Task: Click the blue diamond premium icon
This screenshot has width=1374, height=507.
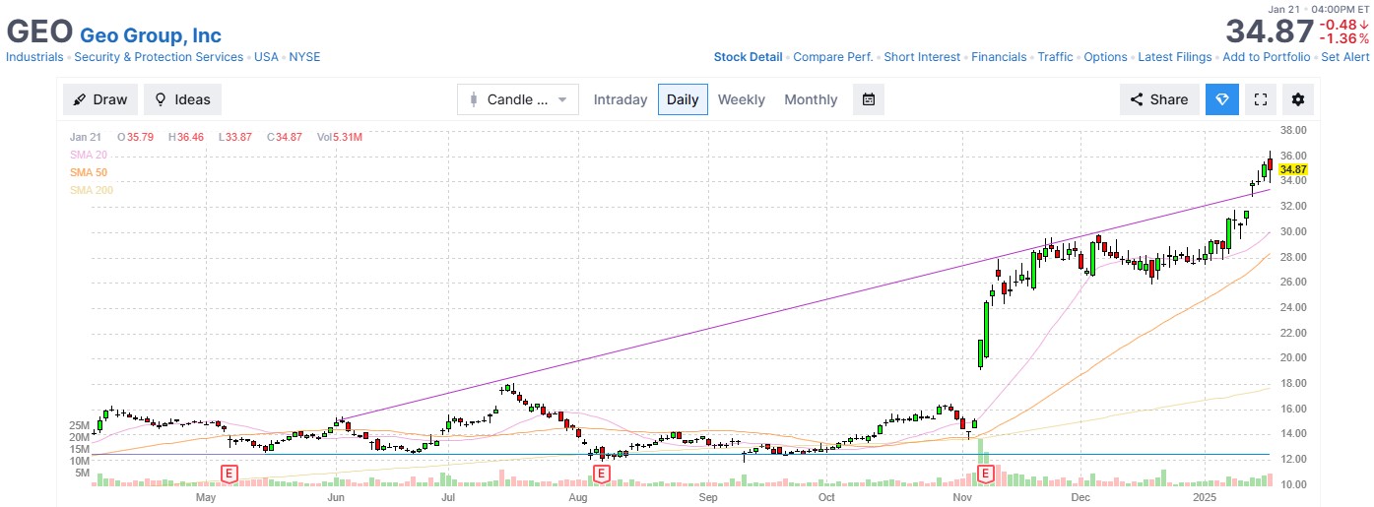Action: click(1222, 99)
